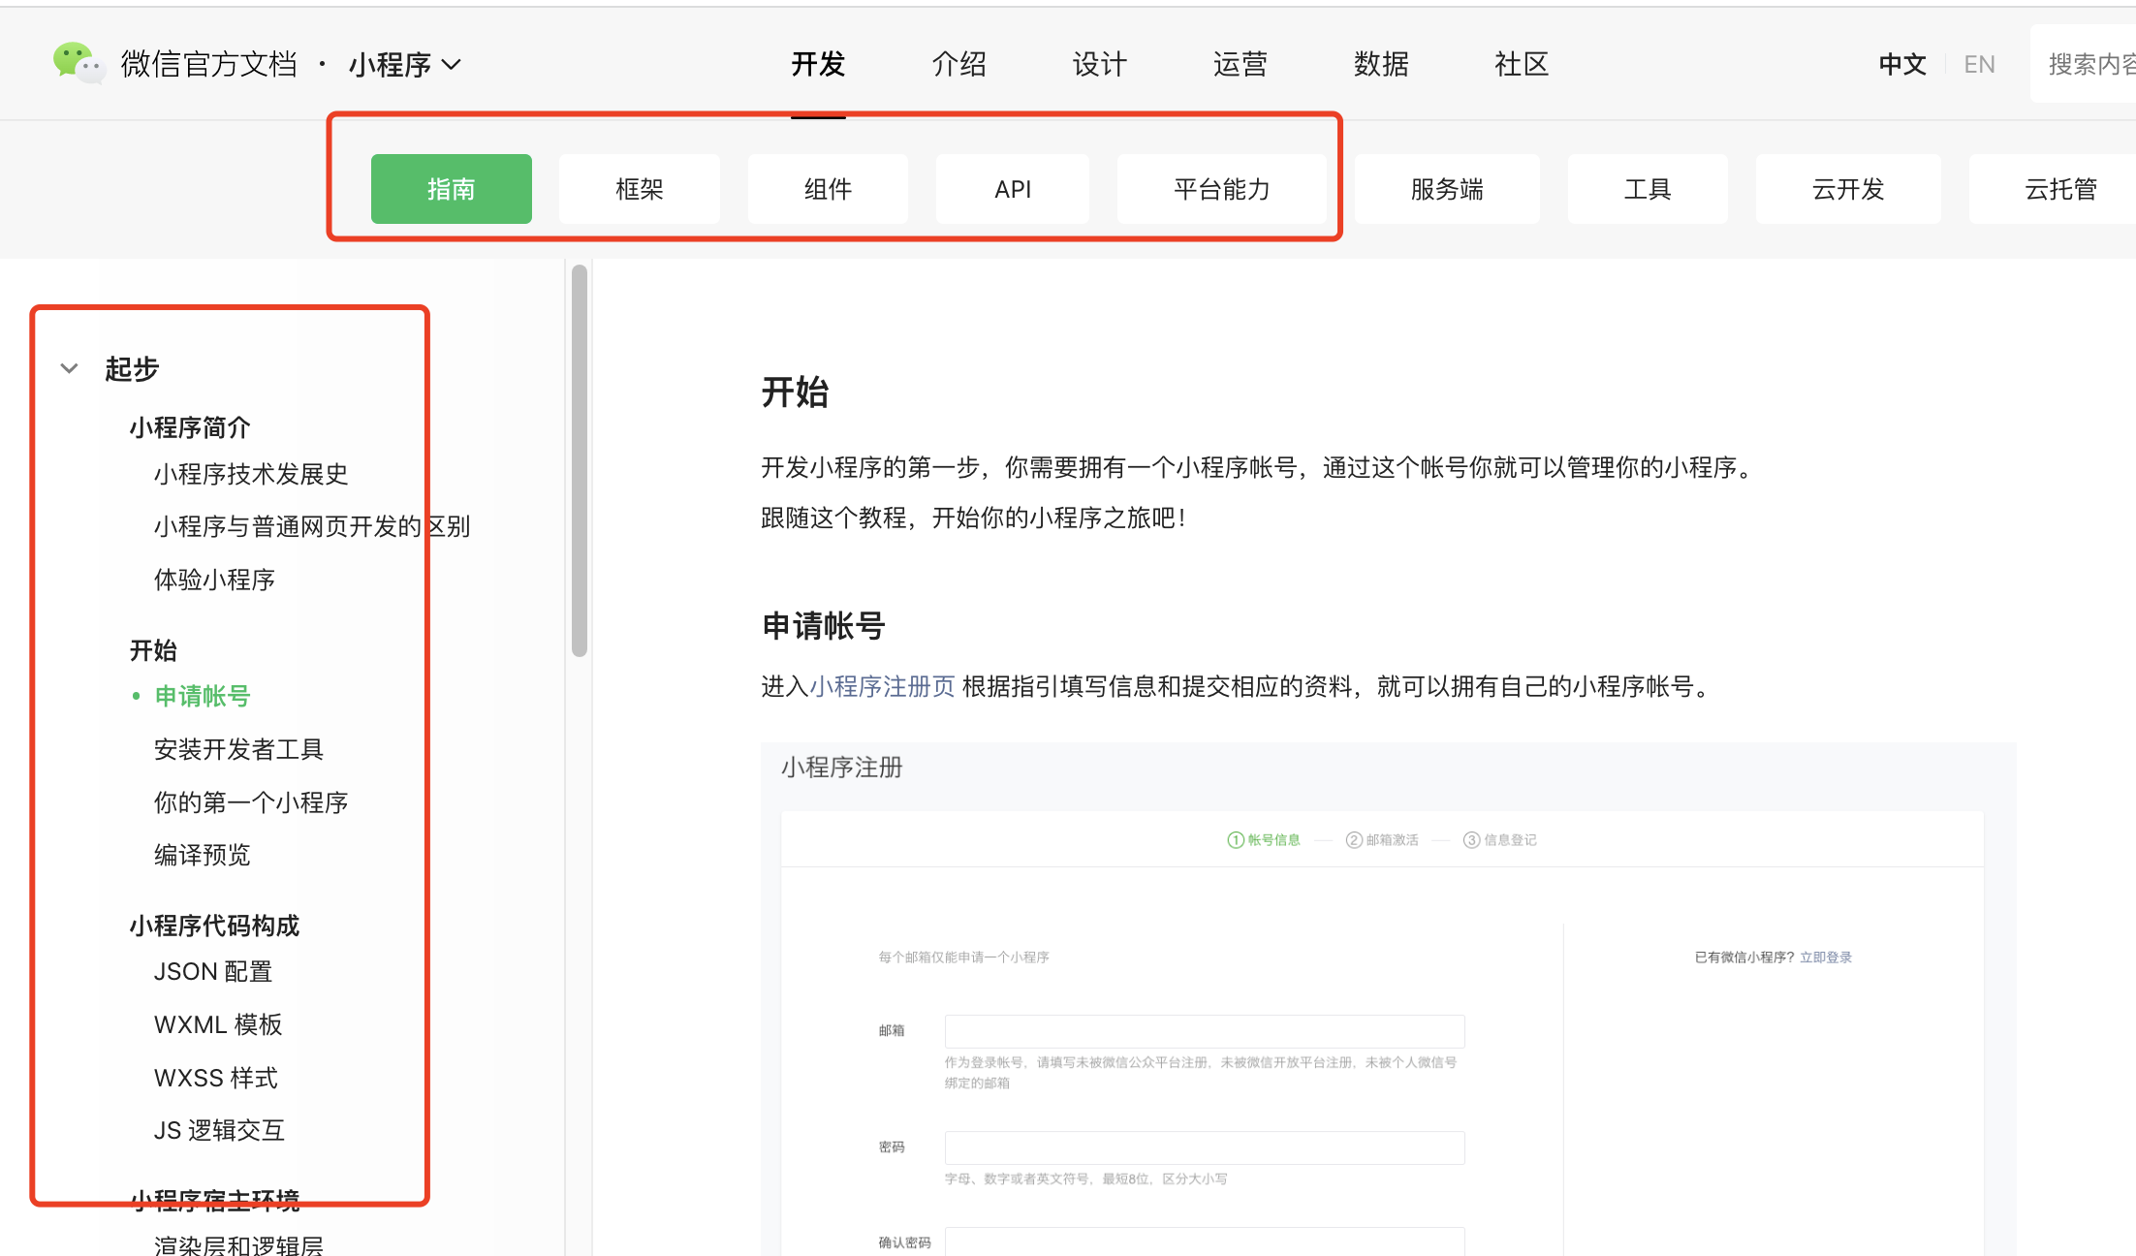Viewport: 2136px width, 1256px height.
Task: Switch to the 云开发 tab
Action: (x=1848, y=189)
